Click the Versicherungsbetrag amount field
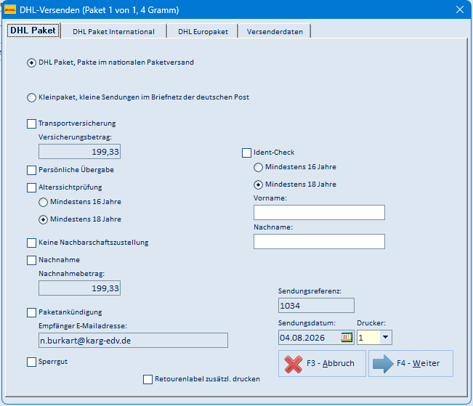This screenshot has height=406, width=473. click(x=79, y=151)
